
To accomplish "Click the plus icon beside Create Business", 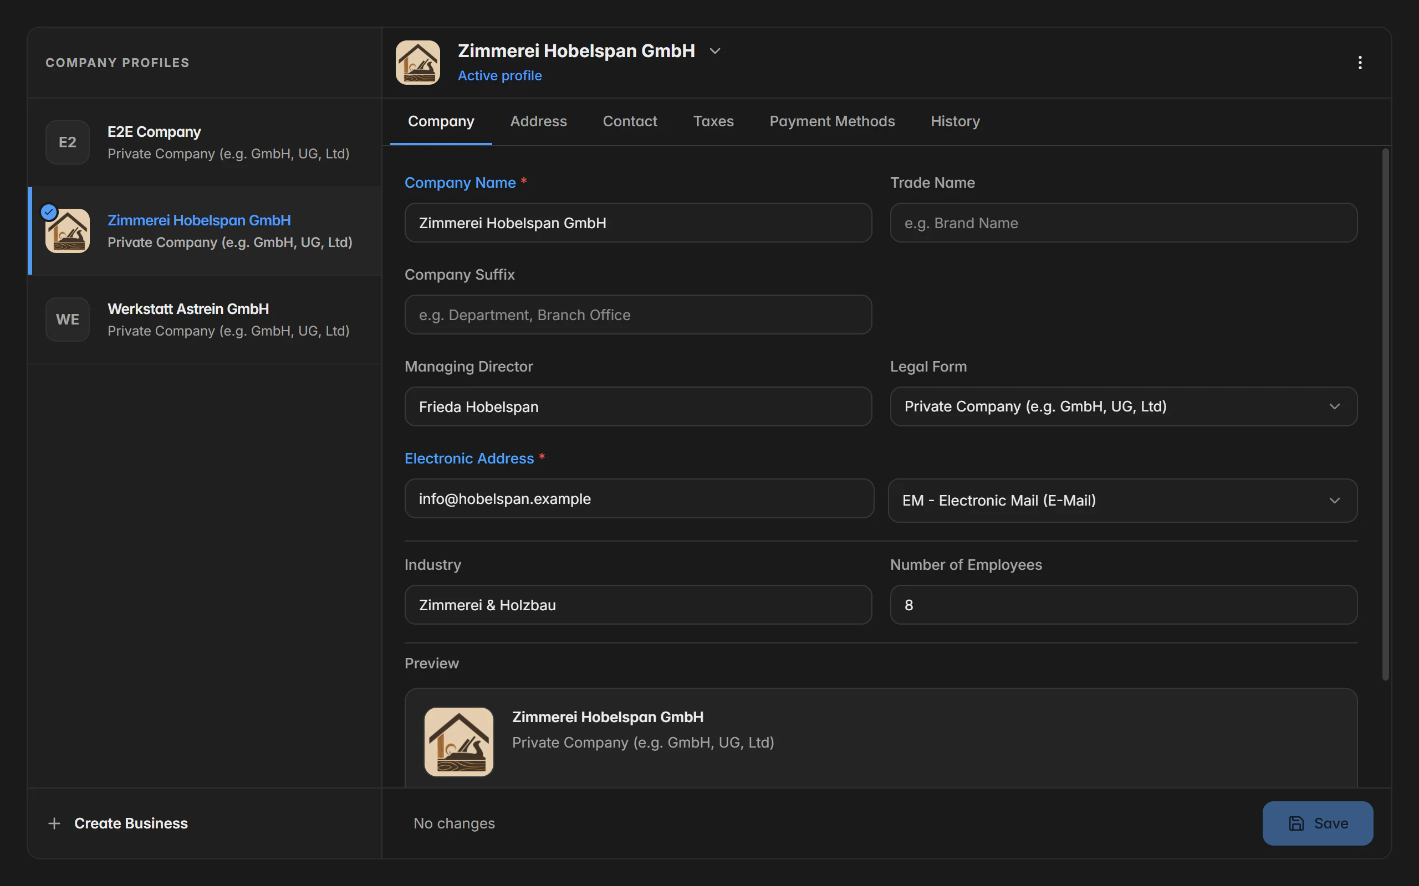I will pos(54,823).
